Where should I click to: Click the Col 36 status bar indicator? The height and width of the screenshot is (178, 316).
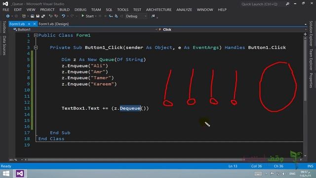(256, 166)
